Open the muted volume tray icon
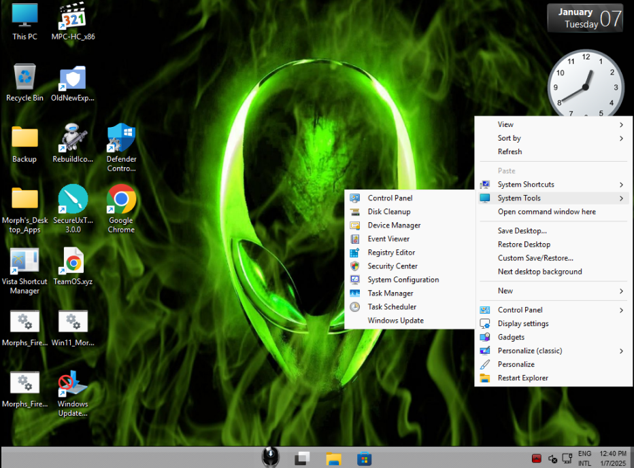Viewport: 634px width, 468px height. pyautogui.click(x=553, y=458)
